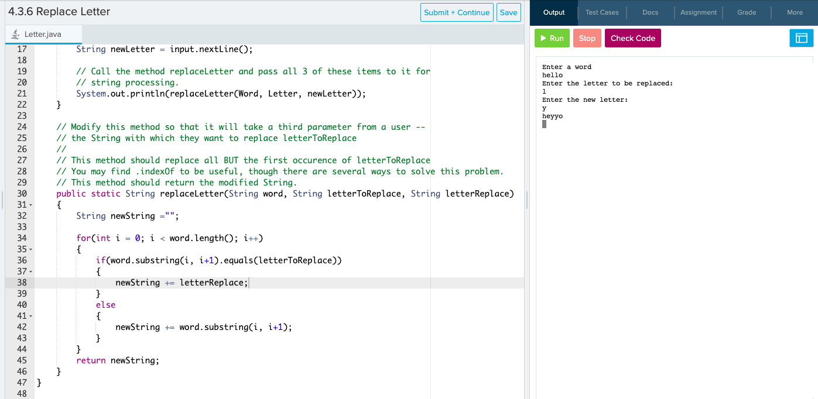Click 'String newLetter = input.nextLine();' line
818x399 pixels.
[165, 49]
